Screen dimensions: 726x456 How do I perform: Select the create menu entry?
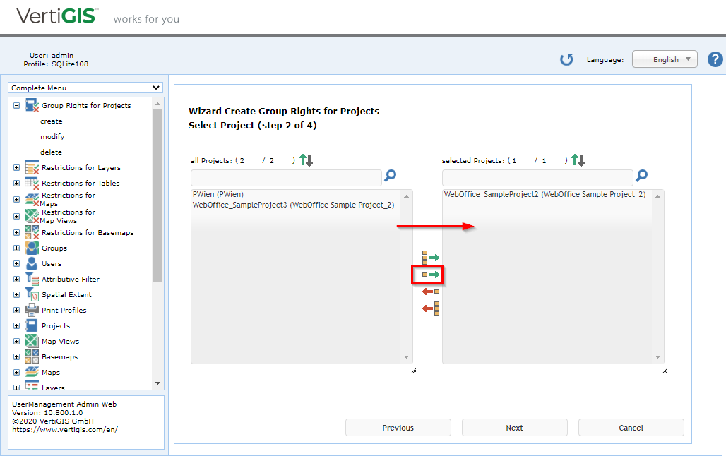(50, 121)
